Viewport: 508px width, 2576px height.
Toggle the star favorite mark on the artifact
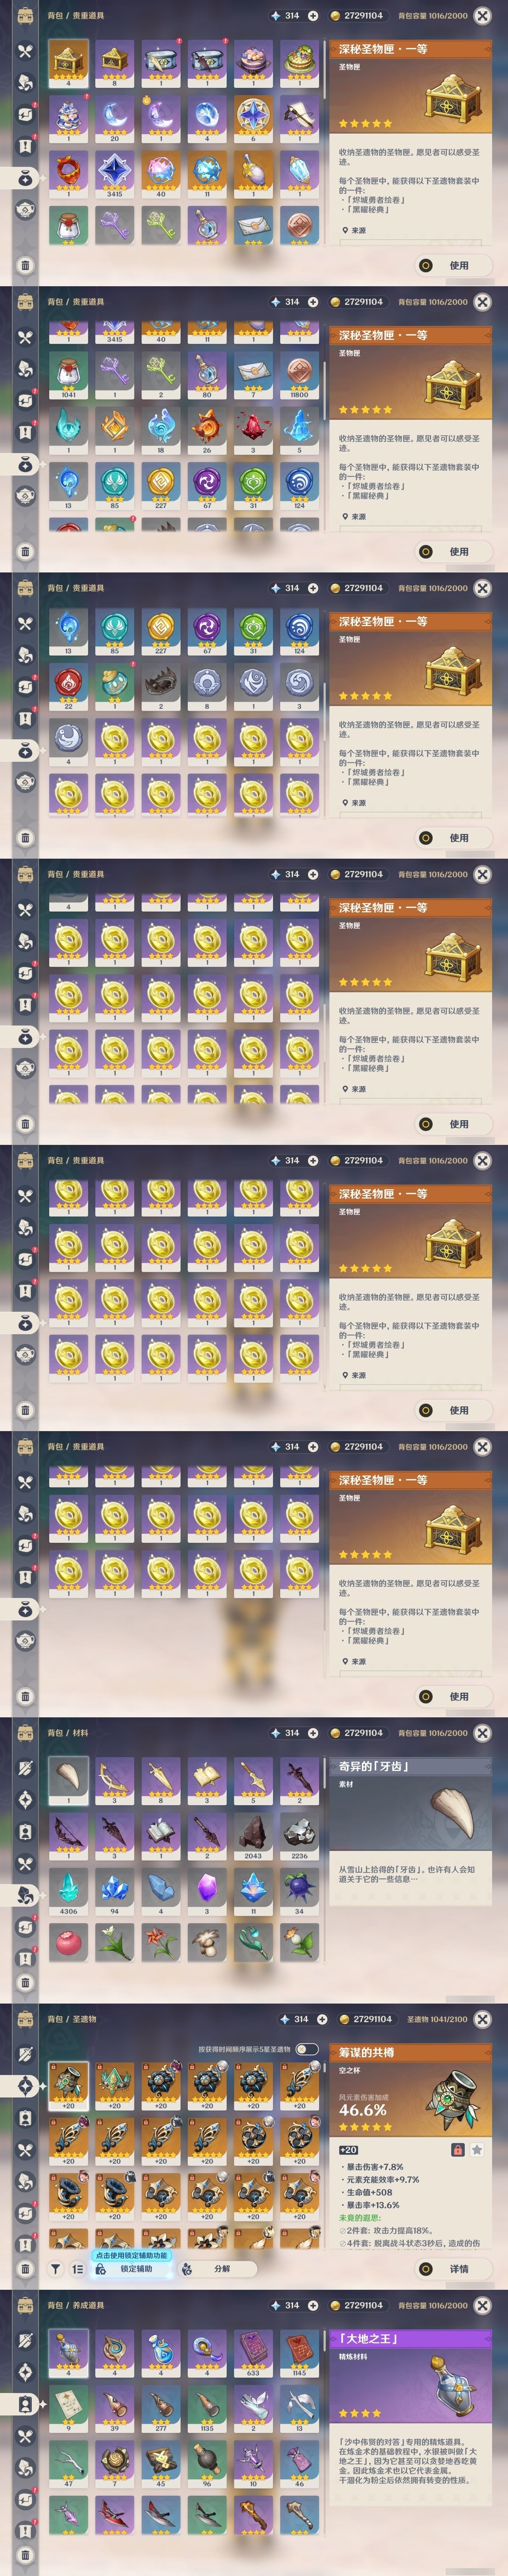click(477, 2149)
